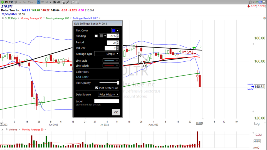The width and height of the screenshot is (267, 150).
Task: Click the ellipsis after 33.5B
Action: point(27,14)
